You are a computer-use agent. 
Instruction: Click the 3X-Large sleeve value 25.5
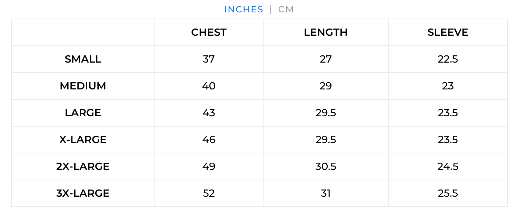point(448,193)
